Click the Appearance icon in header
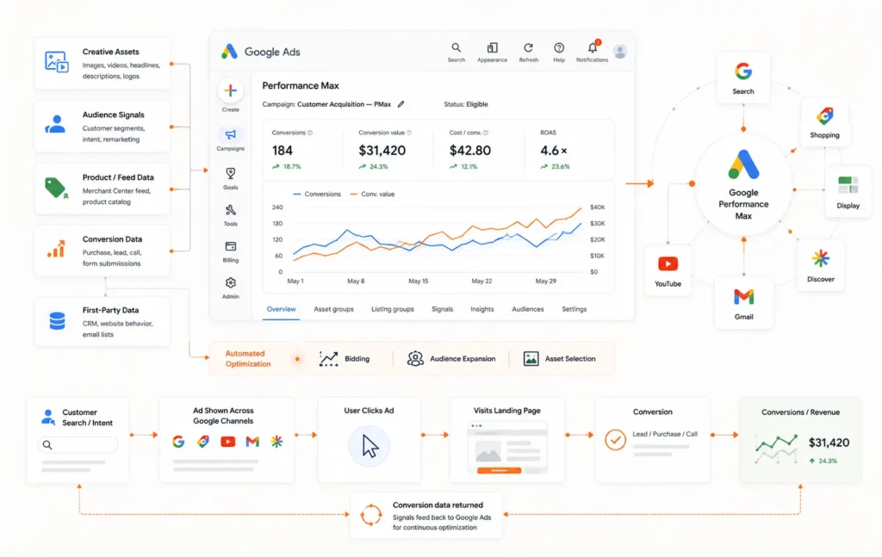This screenshot has height=557, width=882. [x=492, y=47]
